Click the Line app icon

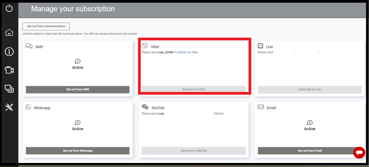click(260, 46)
